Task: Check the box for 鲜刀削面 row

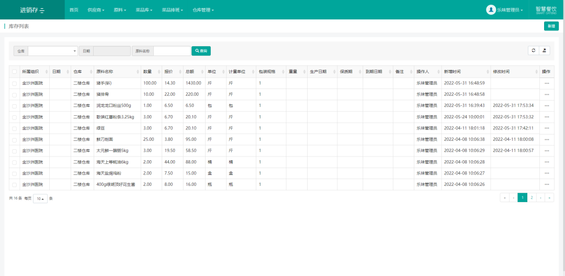Action: coord(15,140)
